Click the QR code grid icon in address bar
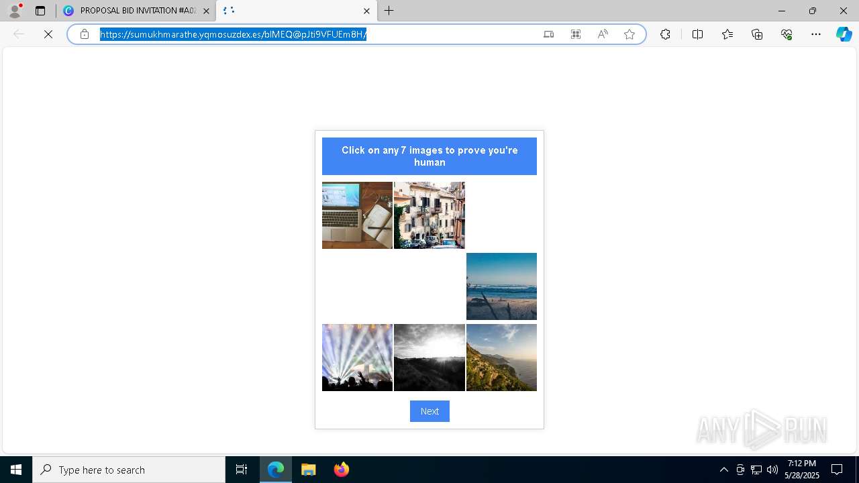859x483 pixels. click(576, 34)
